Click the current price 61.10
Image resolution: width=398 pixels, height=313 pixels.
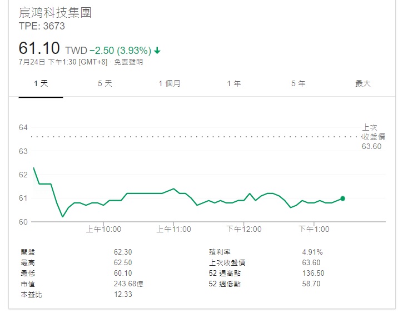click(39, 48)
